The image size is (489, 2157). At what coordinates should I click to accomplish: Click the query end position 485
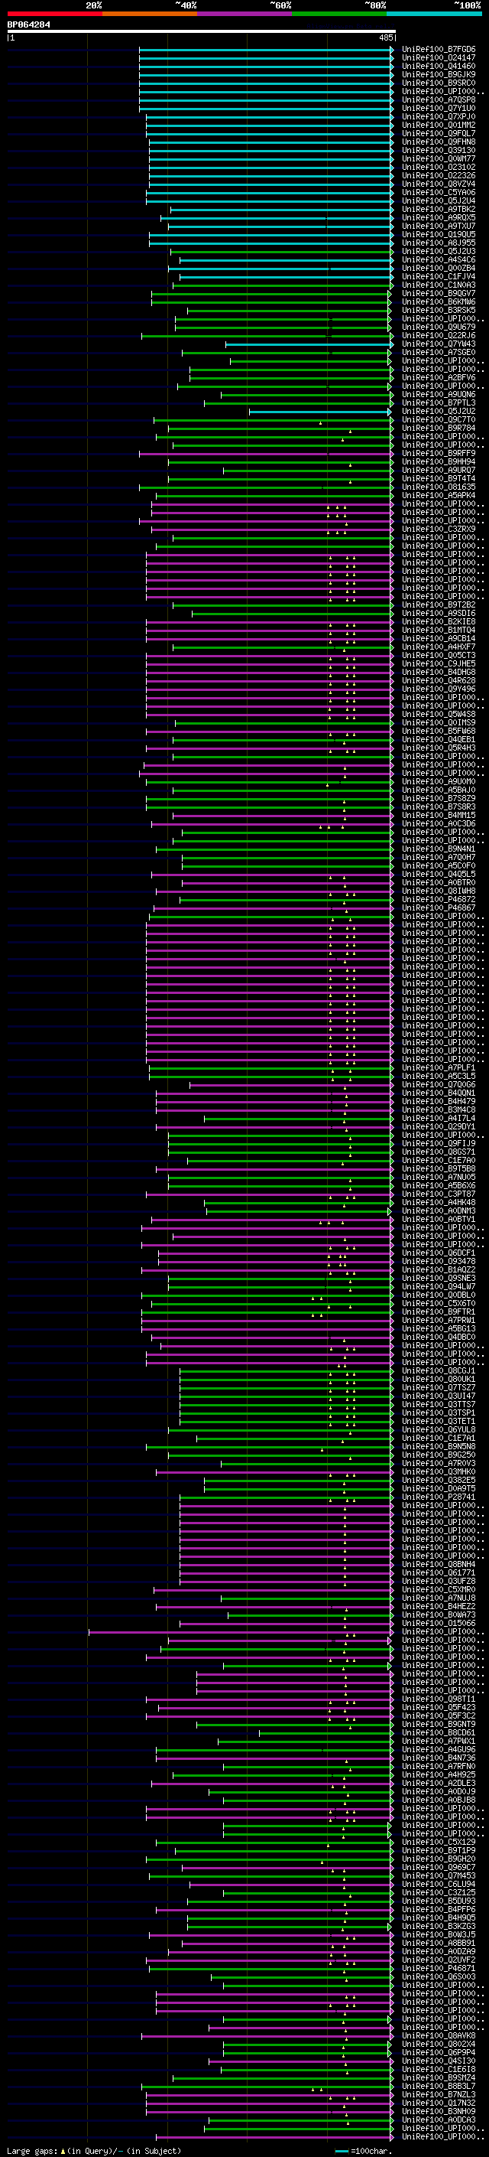[x=386, y=37]
